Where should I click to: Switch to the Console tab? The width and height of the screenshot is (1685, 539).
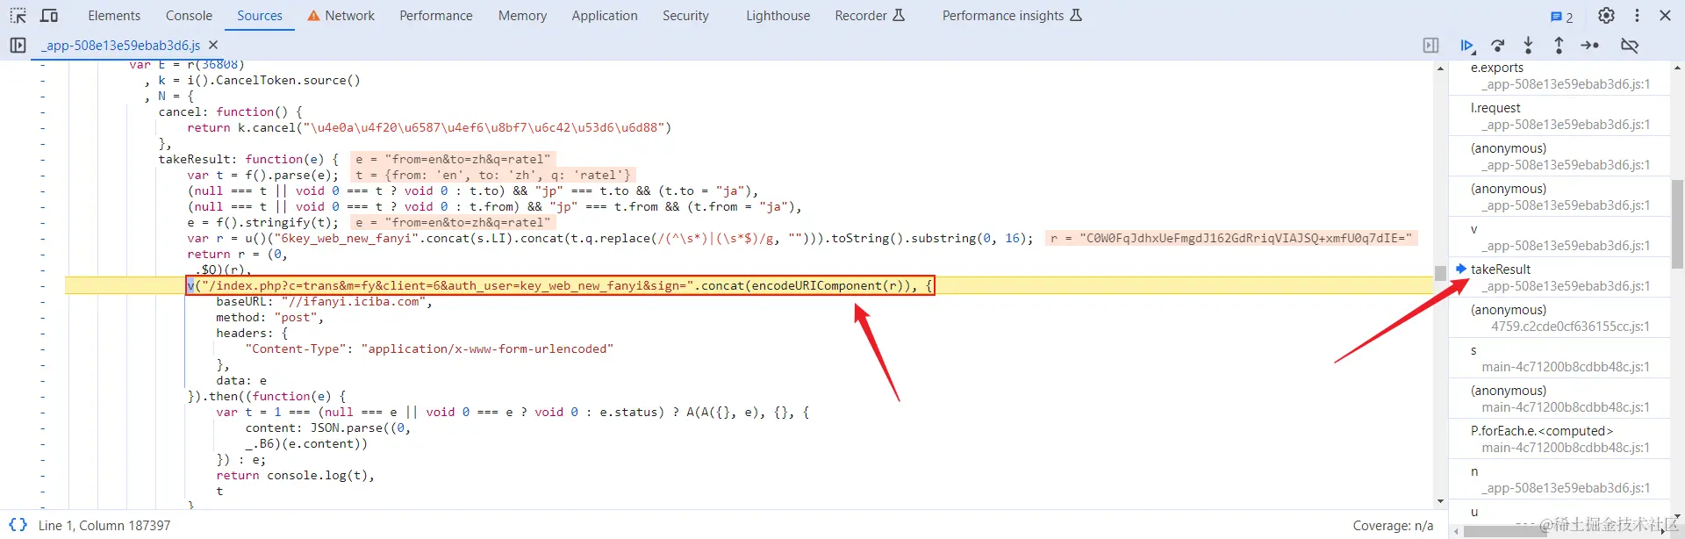click(x=189, y=16)
